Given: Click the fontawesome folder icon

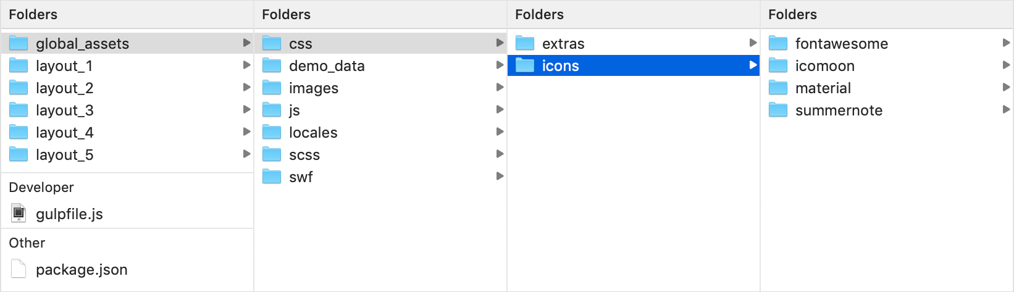Looking at the screenshot, I should coord(778,43).
